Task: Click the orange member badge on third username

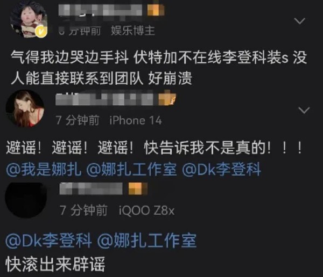Action: pos(138,188)
